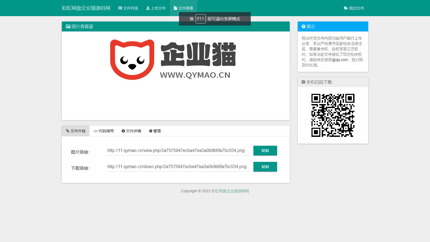Screen dimensions: 430x242
Task: Click the 图片链接： label
Action: [80, 152]
